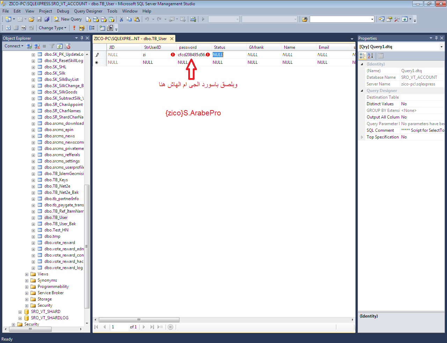This screenshot has width=447, height=343.
Task: Click the Email column header
Action: (334, 47)
